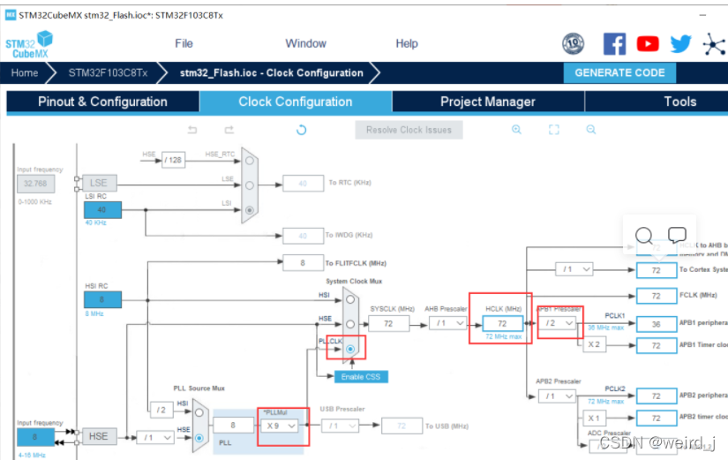This screenshot has height=460, width=728.
Task: Open the Window menu
Action: (305, 43)
